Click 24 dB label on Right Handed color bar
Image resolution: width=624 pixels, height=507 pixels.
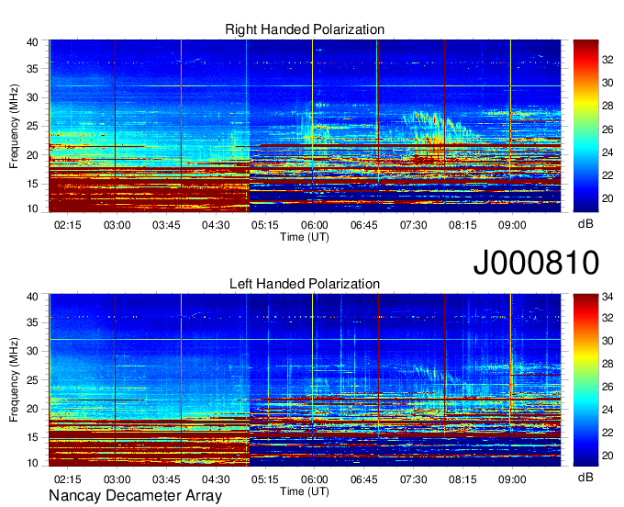607,152
